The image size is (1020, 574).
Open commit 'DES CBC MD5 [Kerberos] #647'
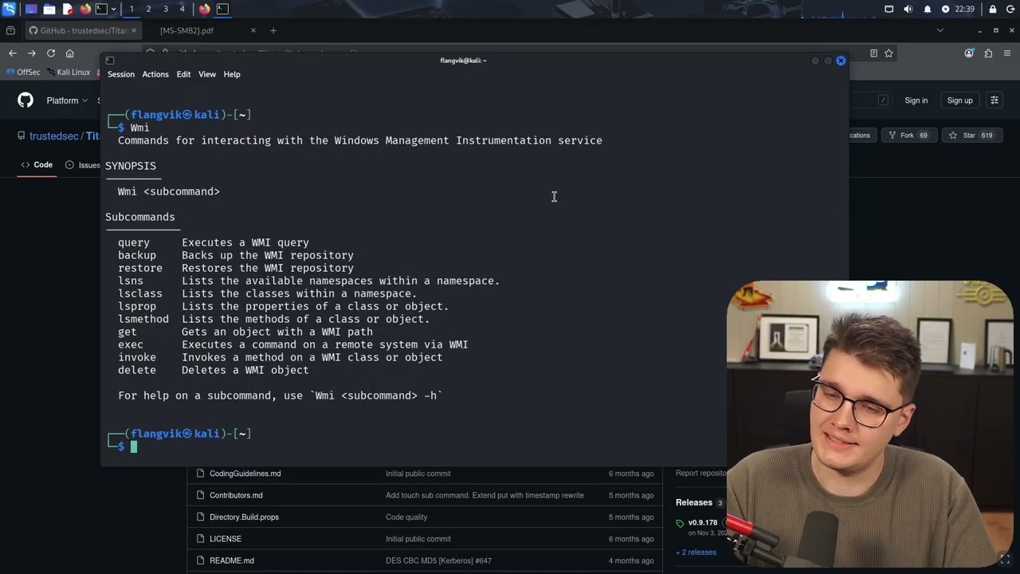[x=438, y=560]
